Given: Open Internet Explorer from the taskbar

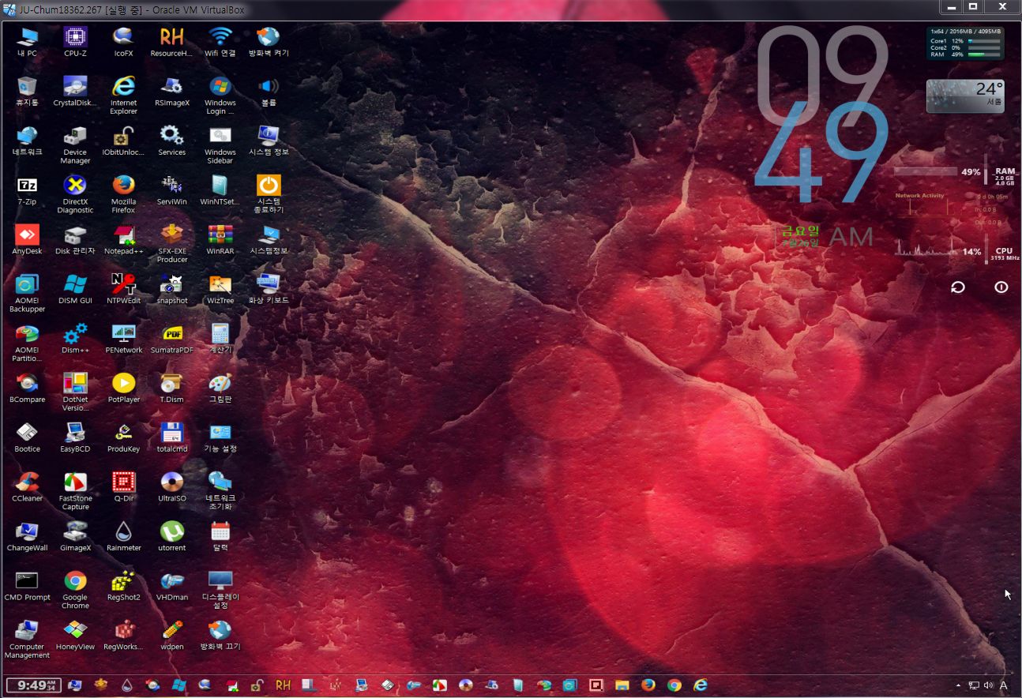Looking at the screenshot, I should (700, 685).
